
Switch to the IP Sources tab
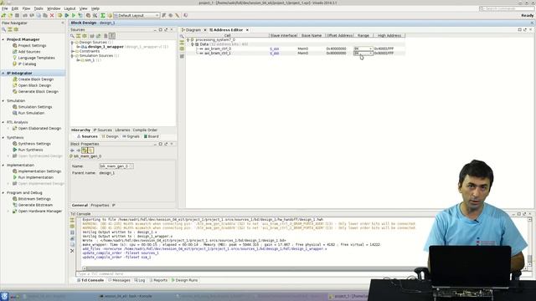point(103,130)
